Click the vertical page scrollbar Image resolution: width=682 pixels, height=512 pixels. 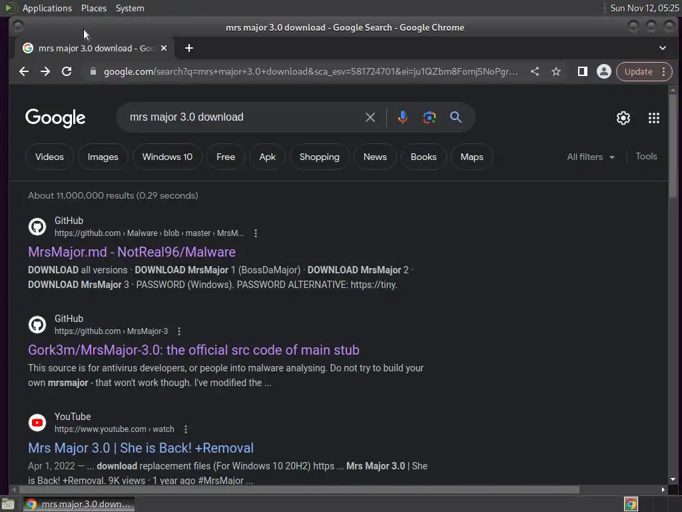pos(673,145)
